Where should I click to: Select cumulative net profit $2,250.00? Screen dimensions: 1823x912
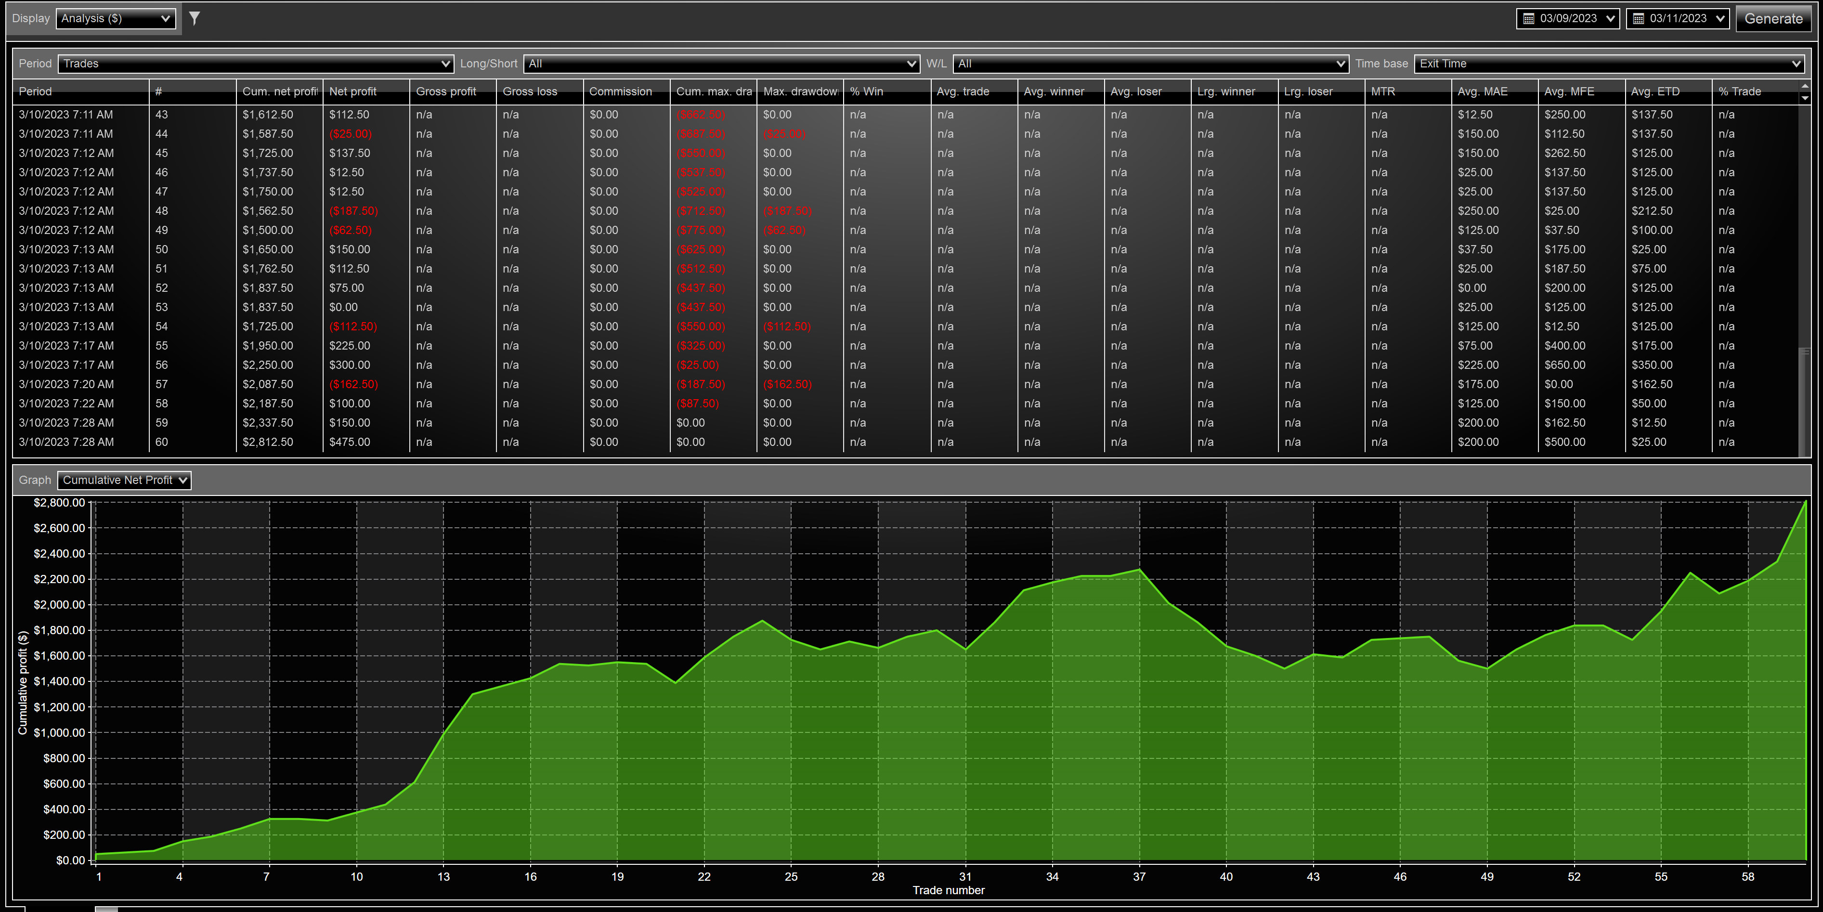point(280,365)
